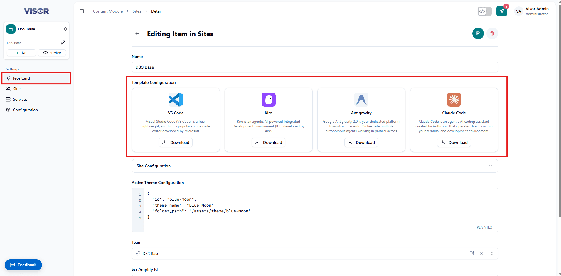The height and width of the screenshot is (276, 561).
Task: Click the Settings section label in sidebar
Action: (x=12, y=69)
